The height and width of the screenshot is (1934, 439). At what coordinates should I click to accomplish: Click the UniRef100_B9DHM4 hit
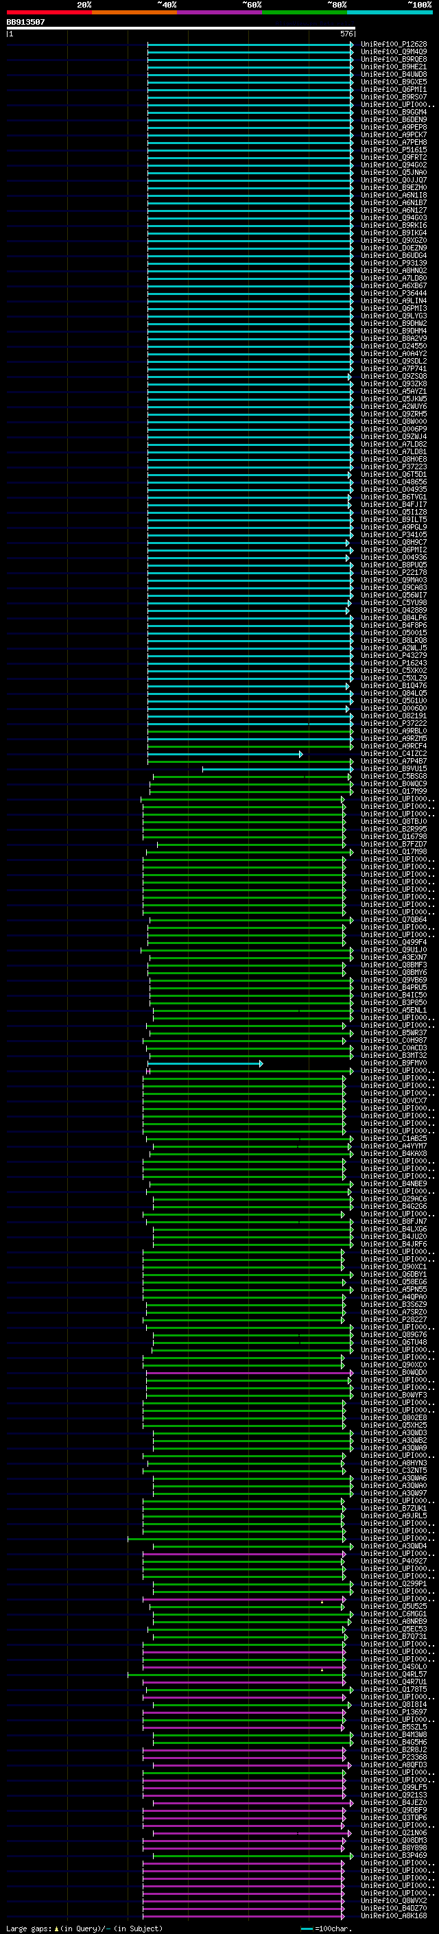click(x=393, y=331)
